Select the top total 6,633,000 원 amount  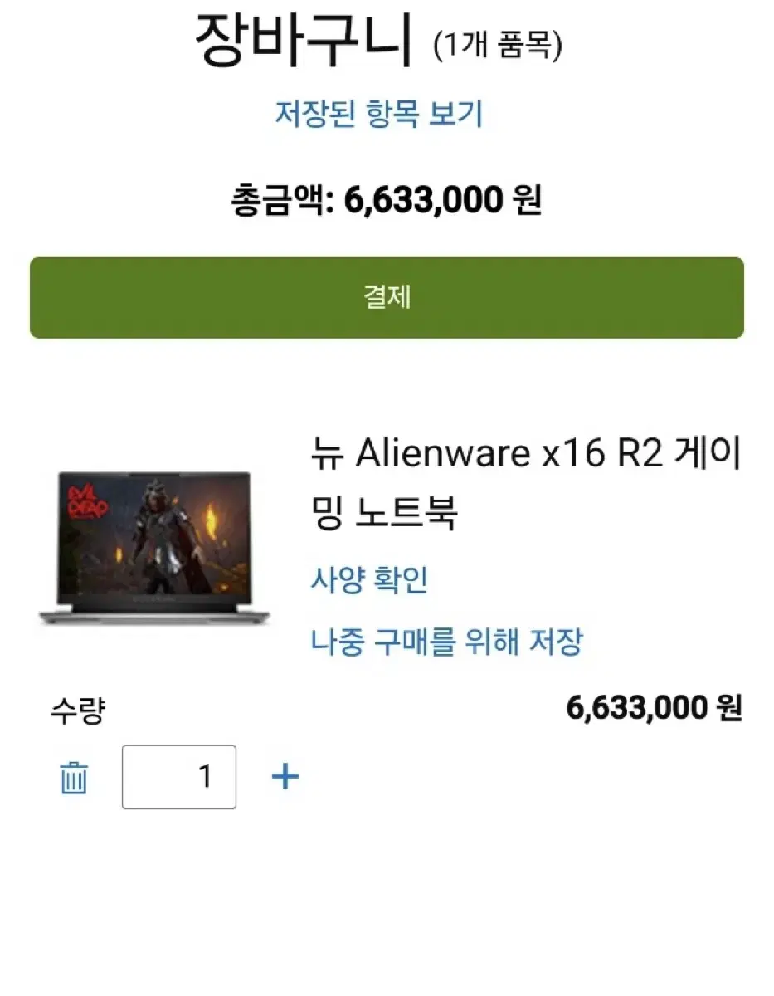443,199
